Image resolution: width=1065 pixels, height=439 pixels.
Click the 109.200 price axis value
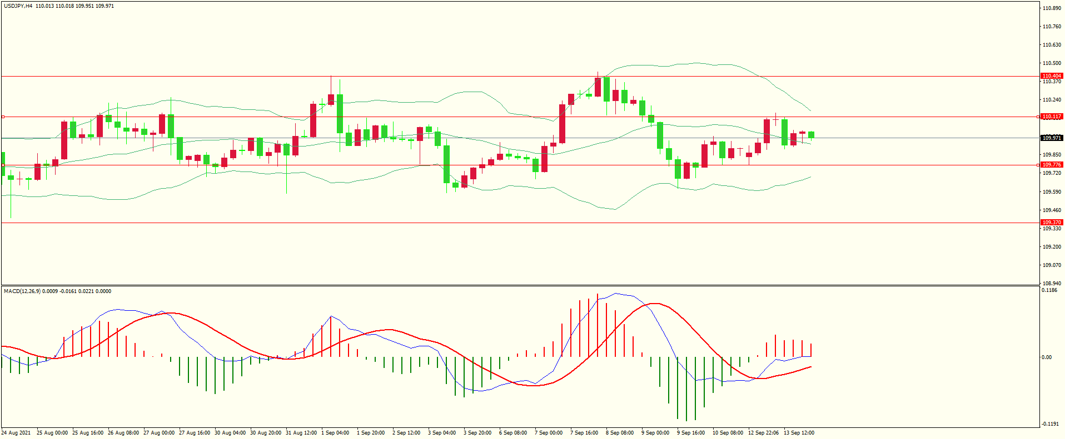click(x=1052, y=247)
